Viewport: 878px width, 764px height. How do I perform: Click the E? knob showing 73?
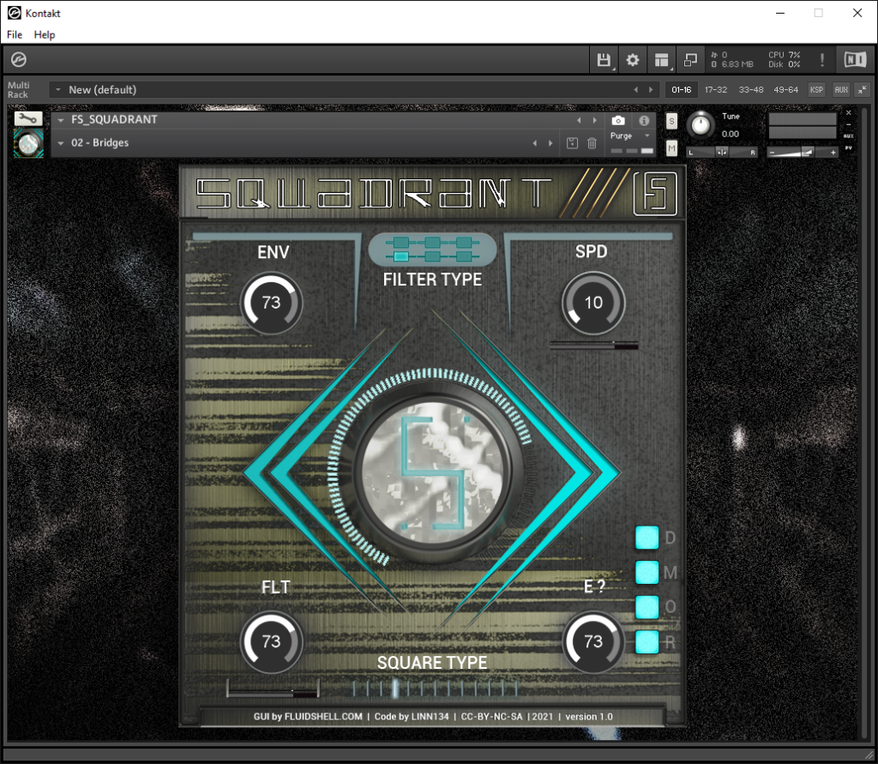click(x=593, y=642)
